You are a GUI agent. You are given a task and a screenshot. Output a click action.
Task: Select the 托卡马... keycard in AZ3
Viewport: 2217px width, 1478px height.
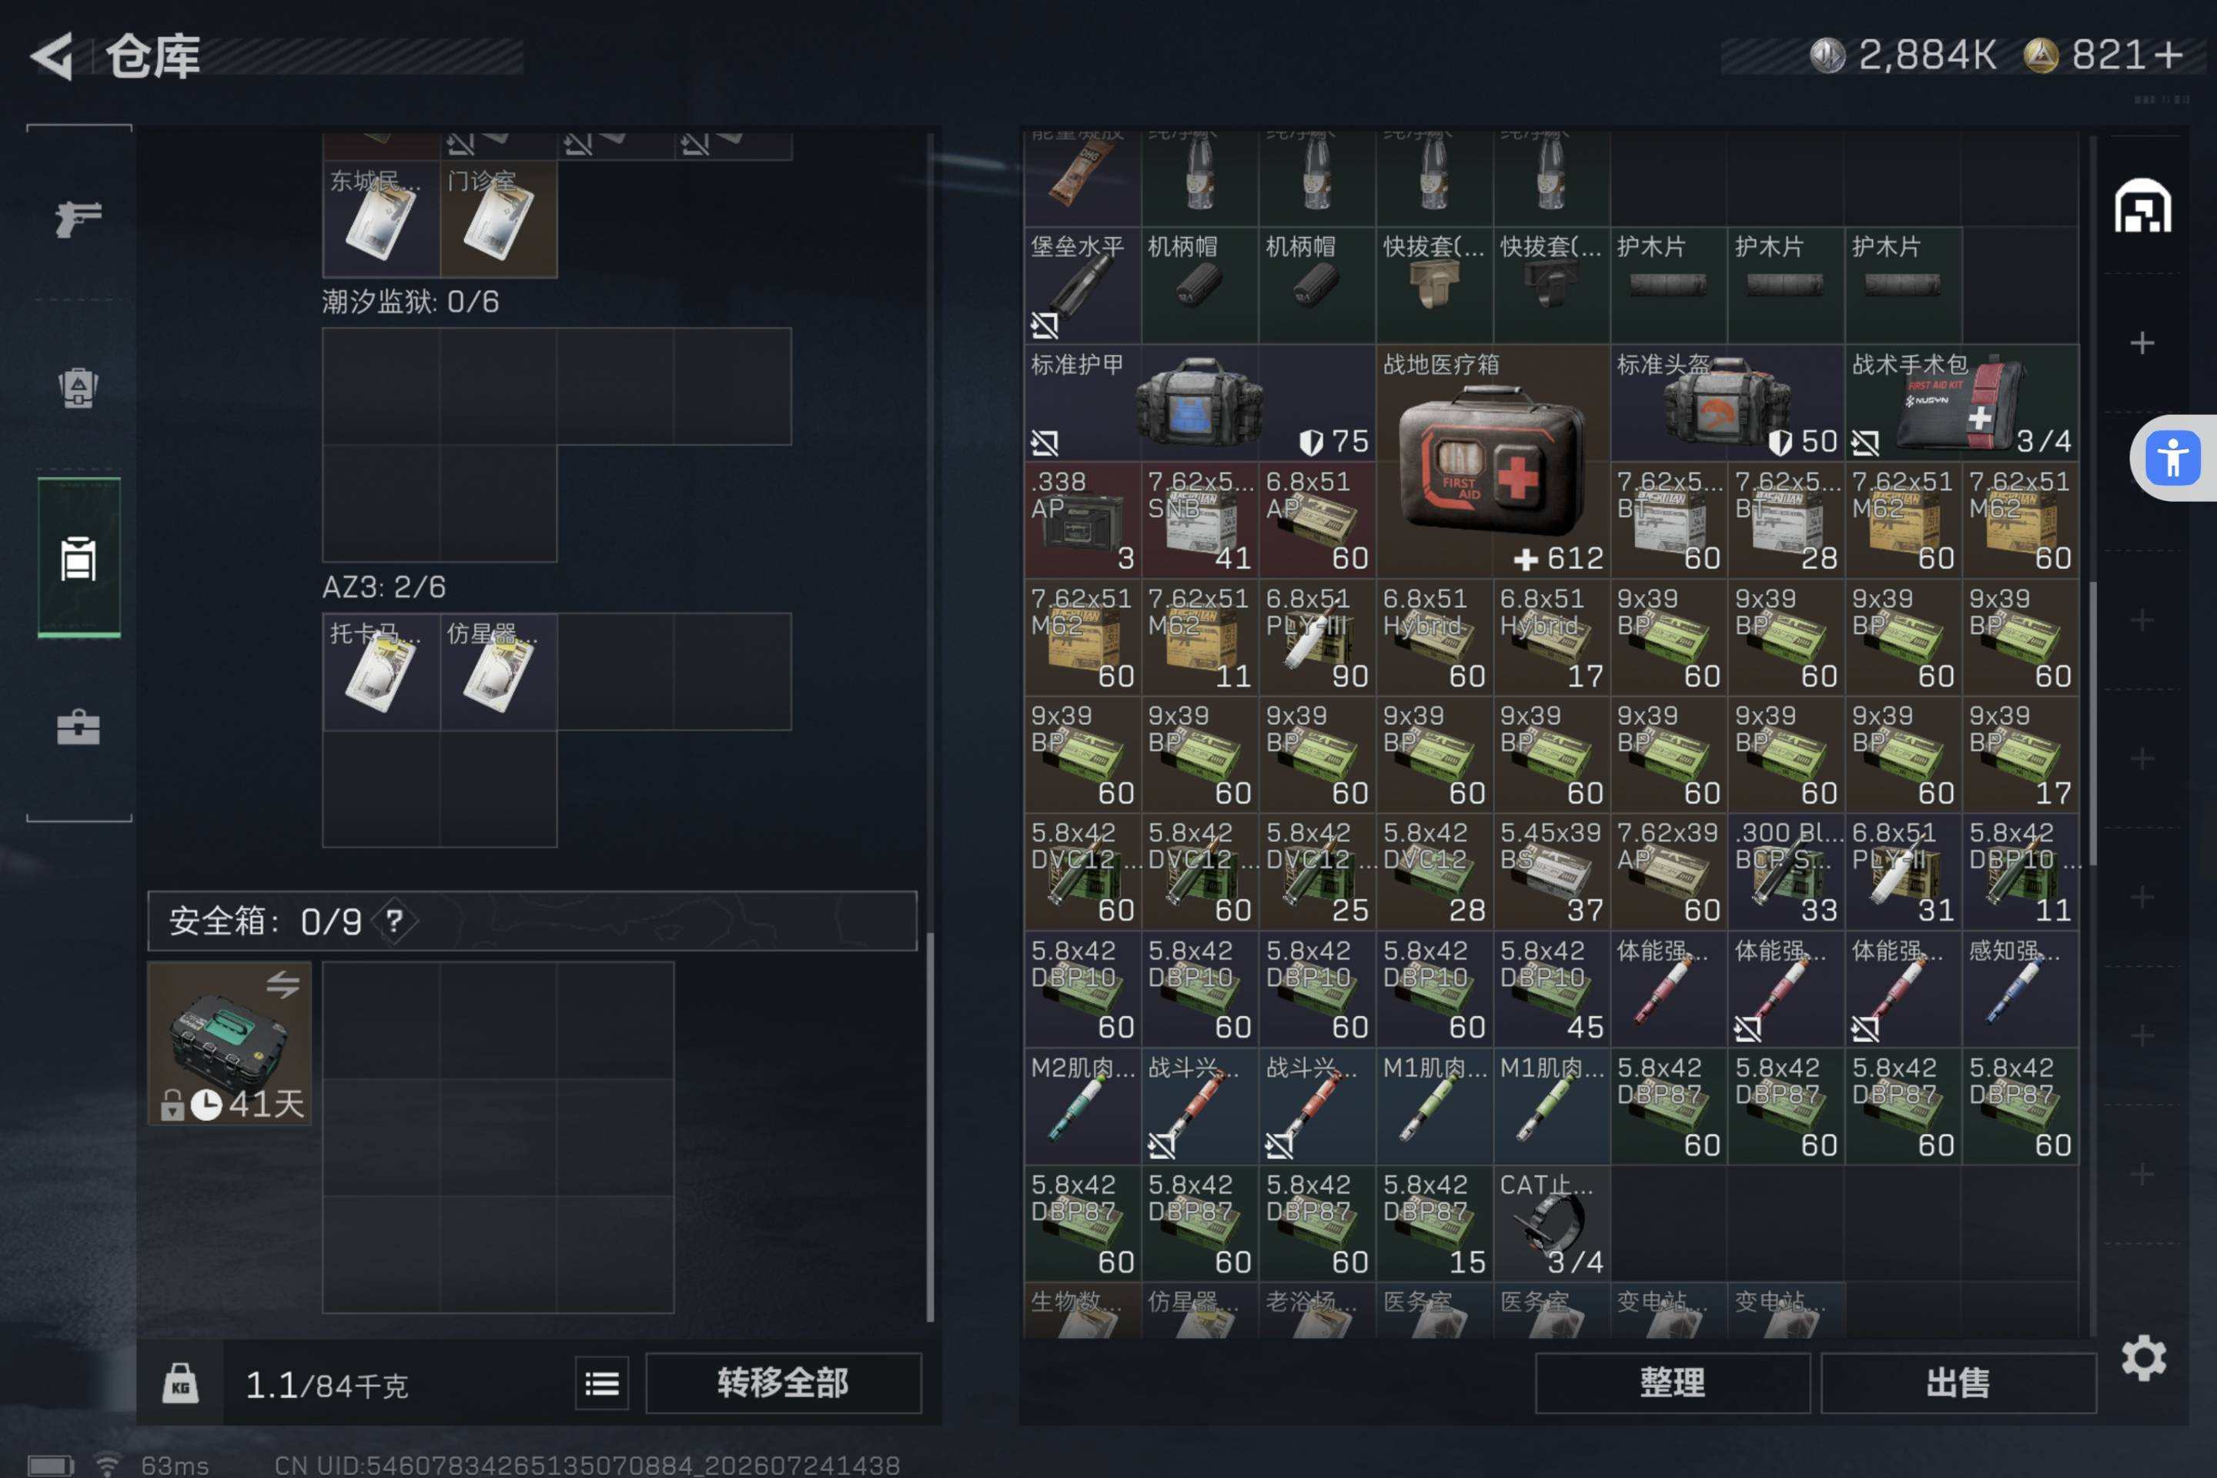[382, 672]
